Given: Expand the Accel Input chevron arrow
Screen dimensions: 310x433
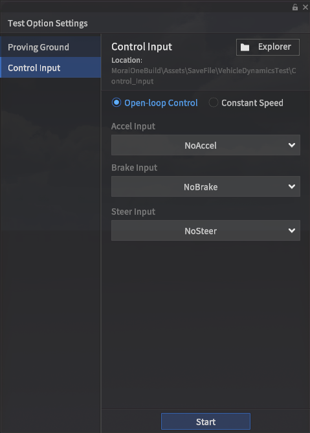Looking at the screenshot, I should pyautogui.click(x=292, y=145).
